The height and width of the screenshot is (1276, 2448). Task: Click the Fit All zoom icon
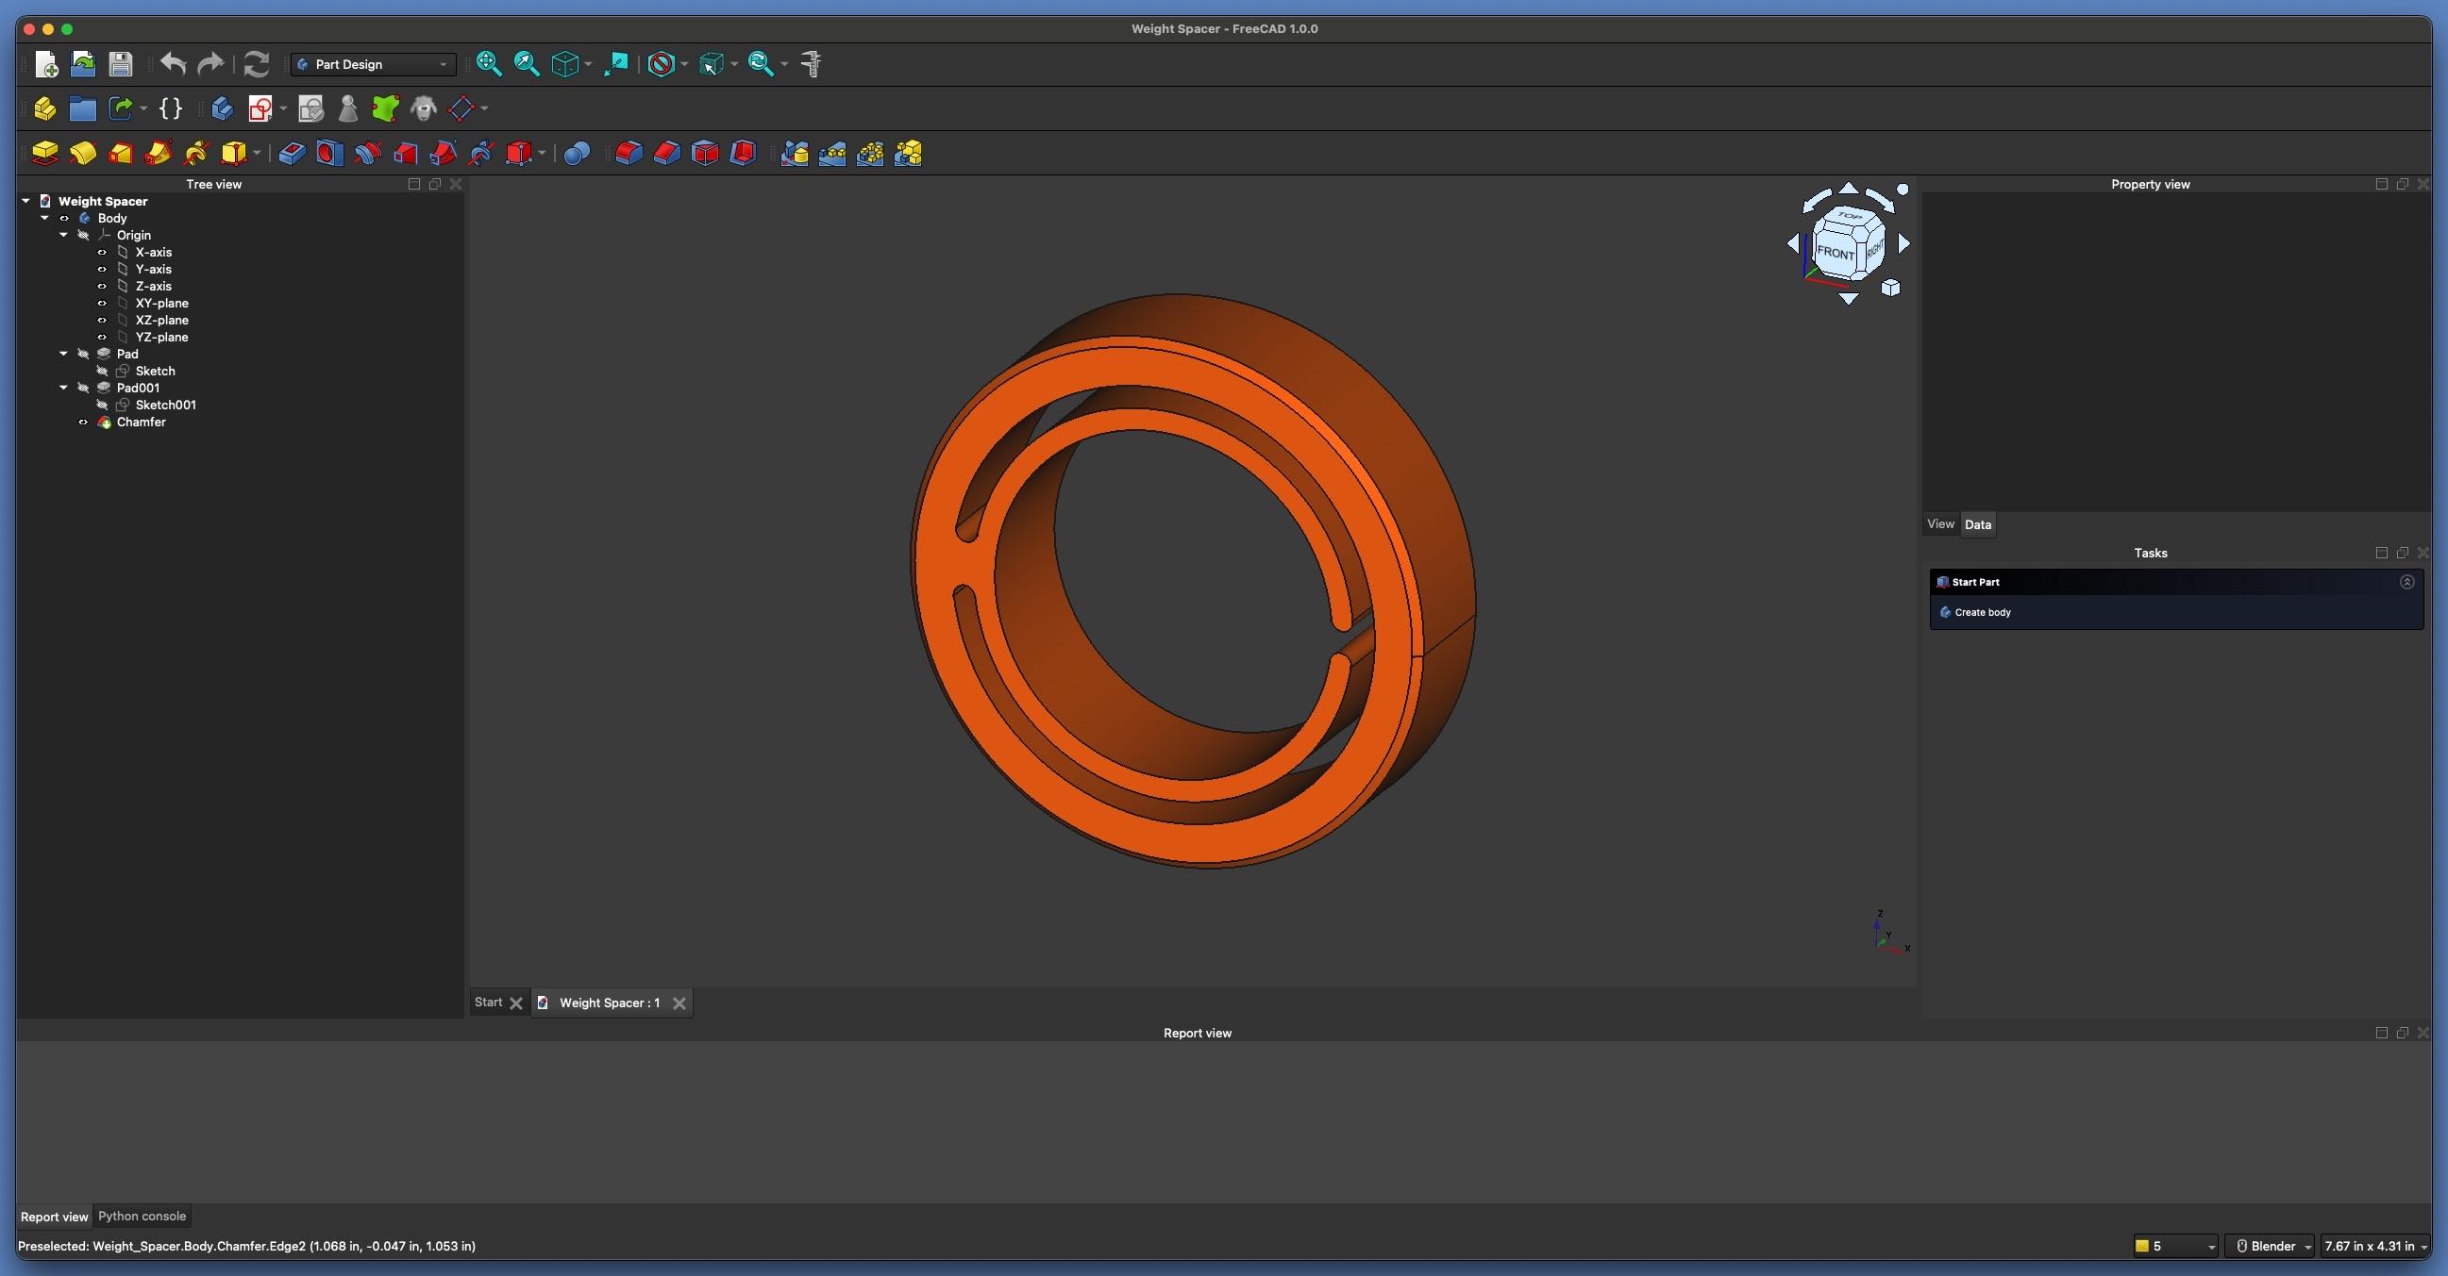489,63
